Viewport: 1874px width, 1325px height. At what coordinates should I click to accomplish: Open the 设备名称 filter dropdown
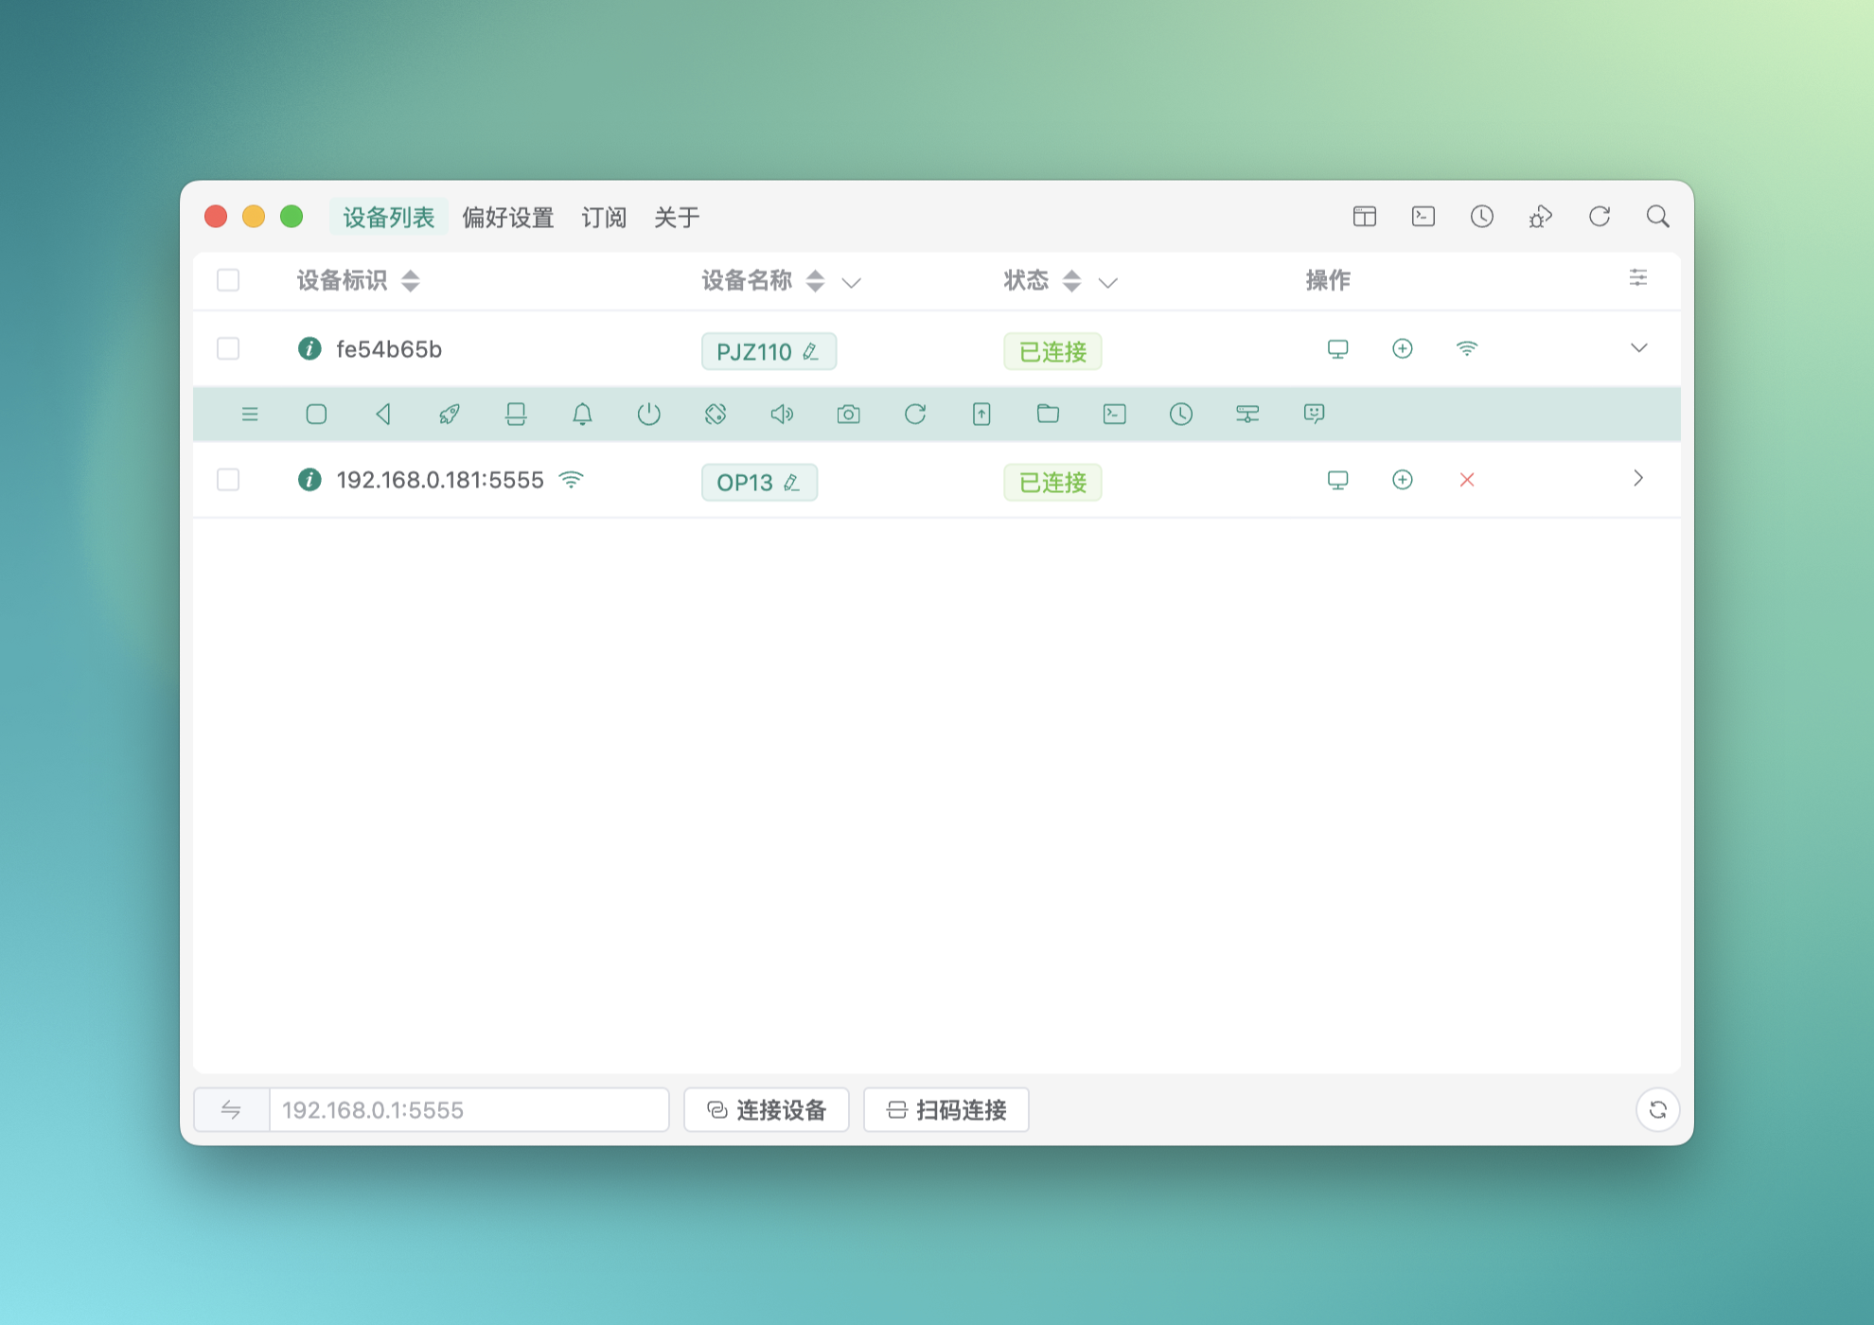[852, 282]
